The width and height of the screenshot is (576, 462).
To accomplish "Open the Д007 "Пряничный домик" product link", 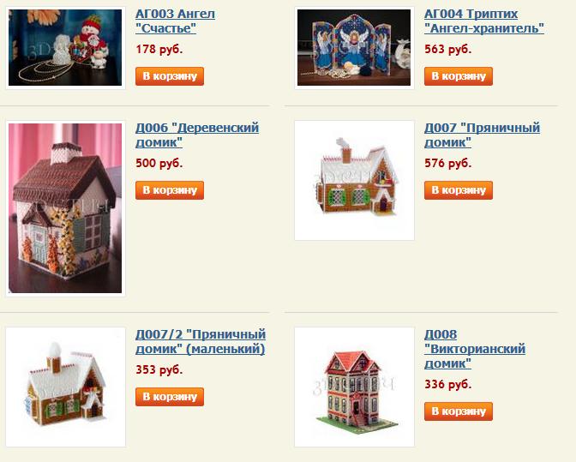I will pos(482,135).
